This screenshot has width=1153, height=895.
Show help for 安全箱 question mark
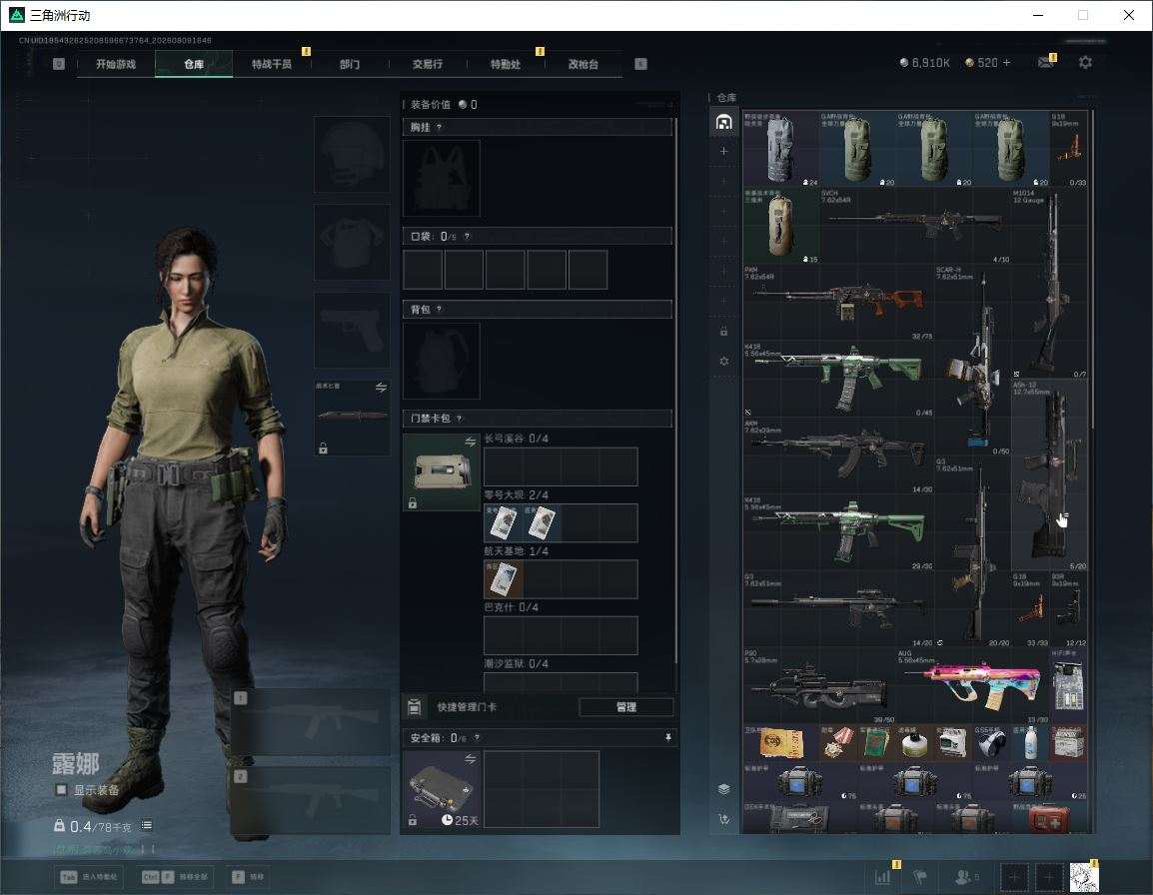tap(477, 737)
